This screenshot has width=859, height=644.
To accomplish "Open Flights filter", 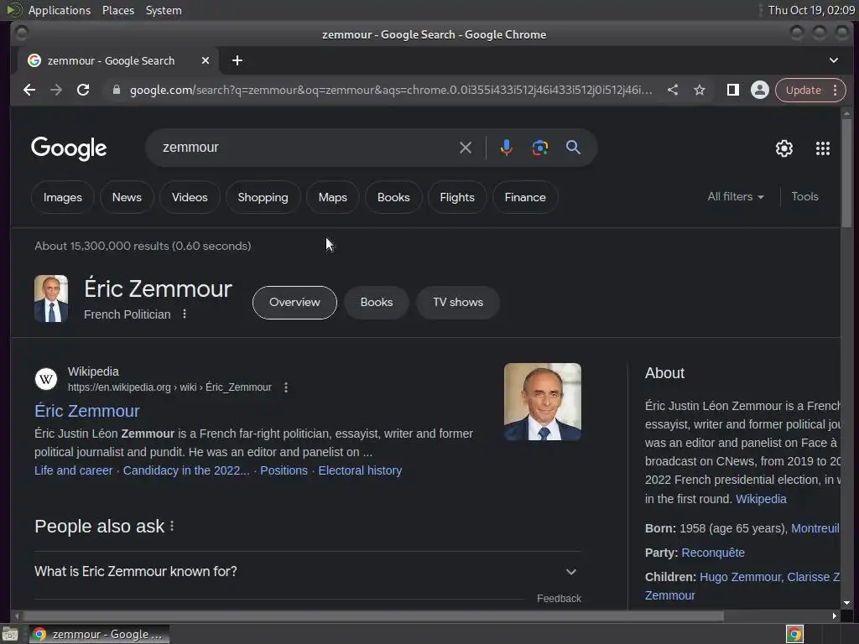I will 457,197.
